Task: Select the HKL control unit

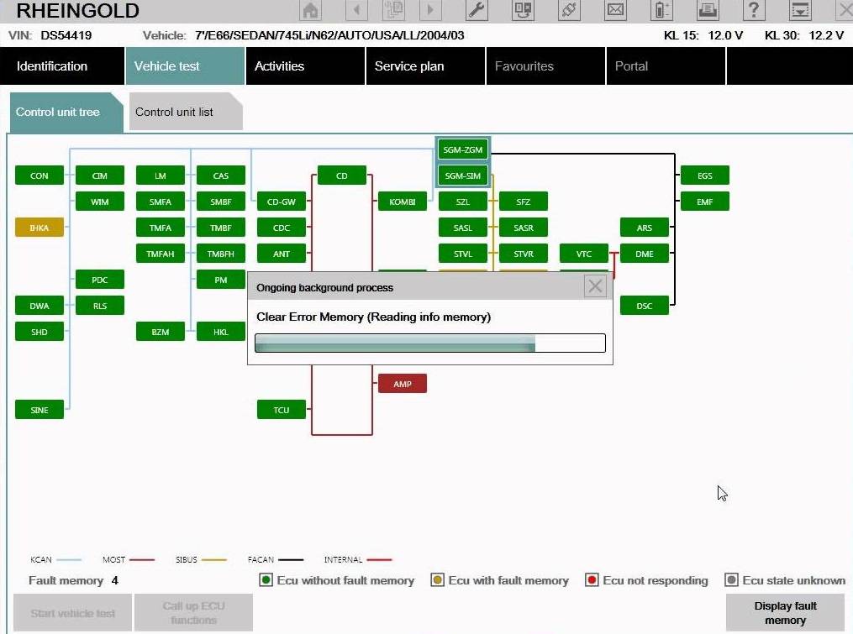Action: (x=220, y=331)
